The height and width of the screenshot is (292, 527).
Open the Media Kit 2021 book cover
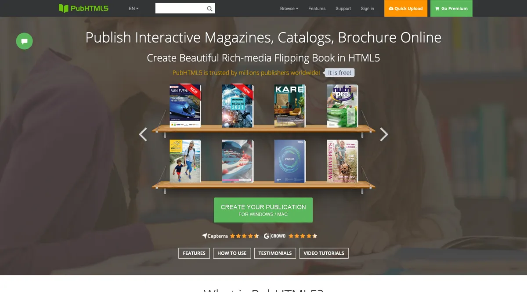[238, 106]
